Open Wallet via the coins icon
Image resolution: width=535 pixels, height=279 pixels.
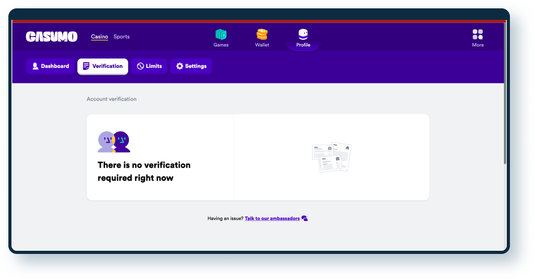pos(262,34)
